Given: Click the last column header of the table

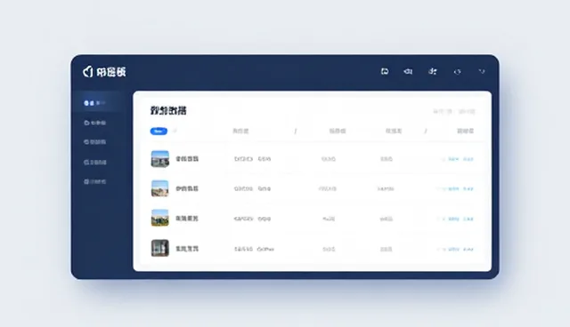Looking at the screenshot, I should point(465,131).
